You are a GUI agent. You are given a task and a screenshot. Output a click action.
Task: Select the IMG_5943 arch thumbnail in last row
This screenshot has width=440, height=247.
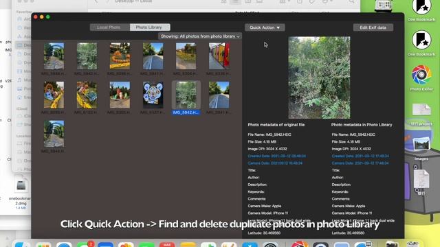coord(54,134)
